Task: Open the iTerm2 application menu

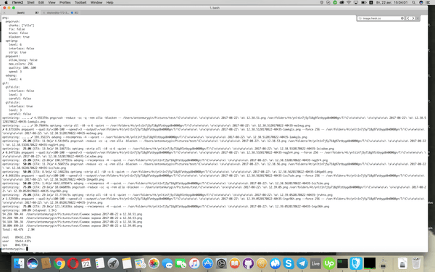Action: (17, 2)
